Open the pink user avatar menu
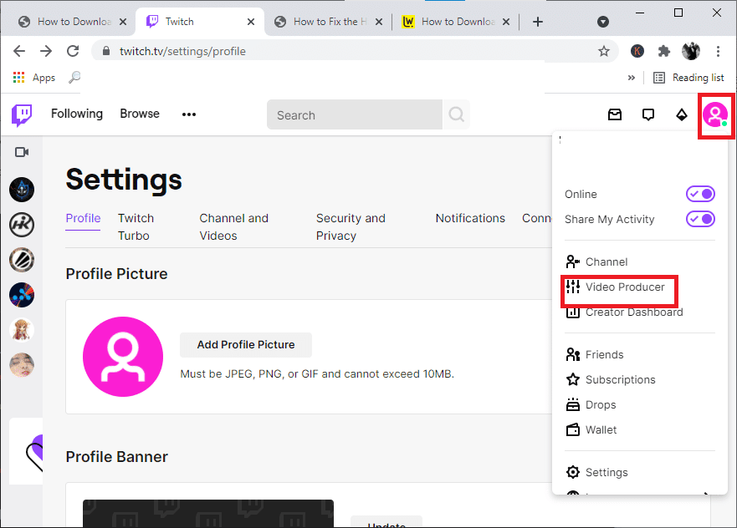 (x=715, y=115)
